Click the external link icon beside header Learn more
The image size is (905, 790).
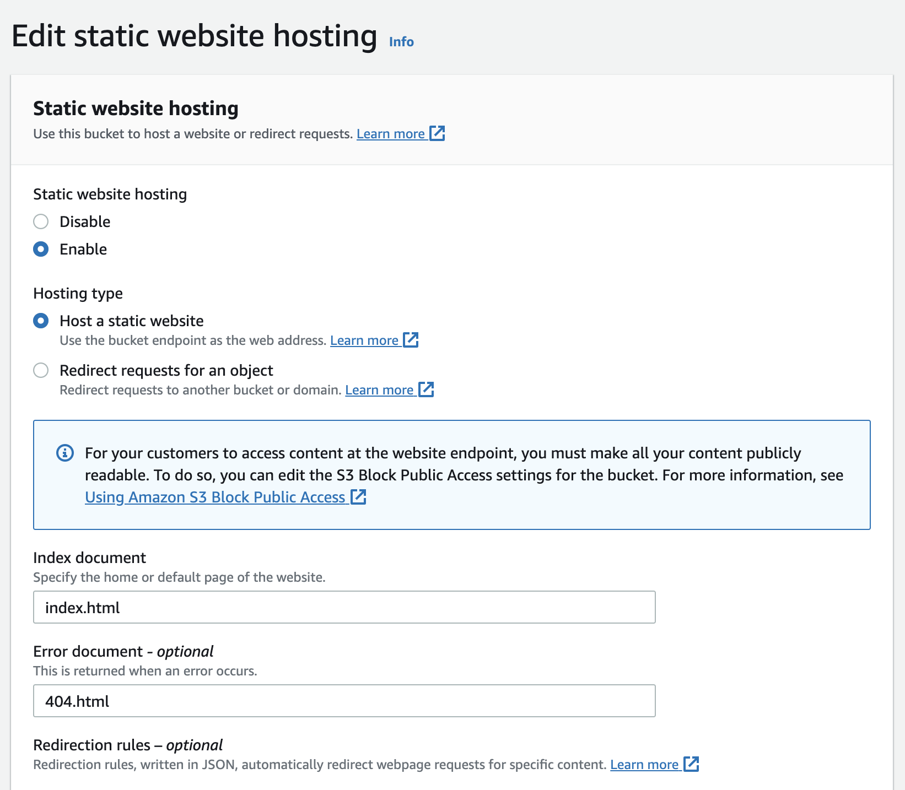(437, 133)
